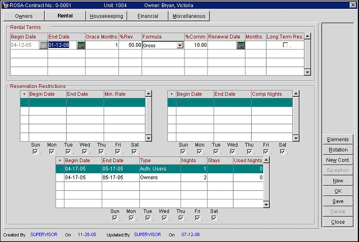Switch to the Financial tab
The height and width of the screenshot is (242, 359).
click(x=148, y=16)
